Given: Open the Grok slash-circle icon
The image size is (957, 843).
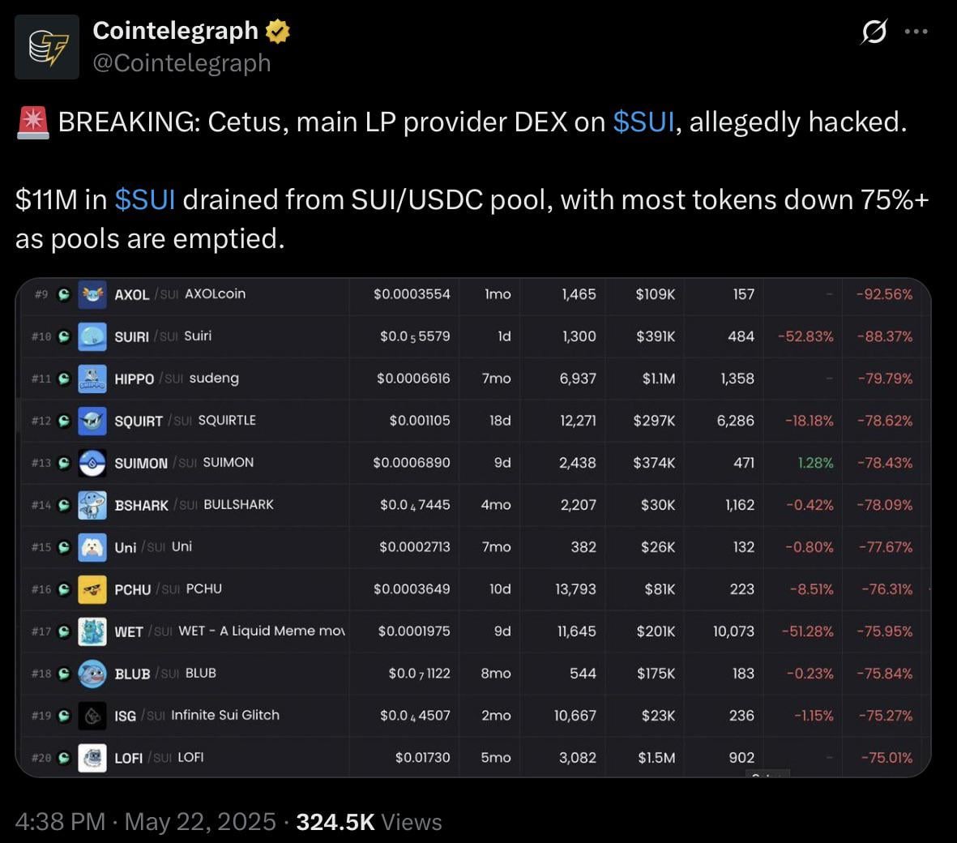Looking at the screenshot, I should [874, 31].
